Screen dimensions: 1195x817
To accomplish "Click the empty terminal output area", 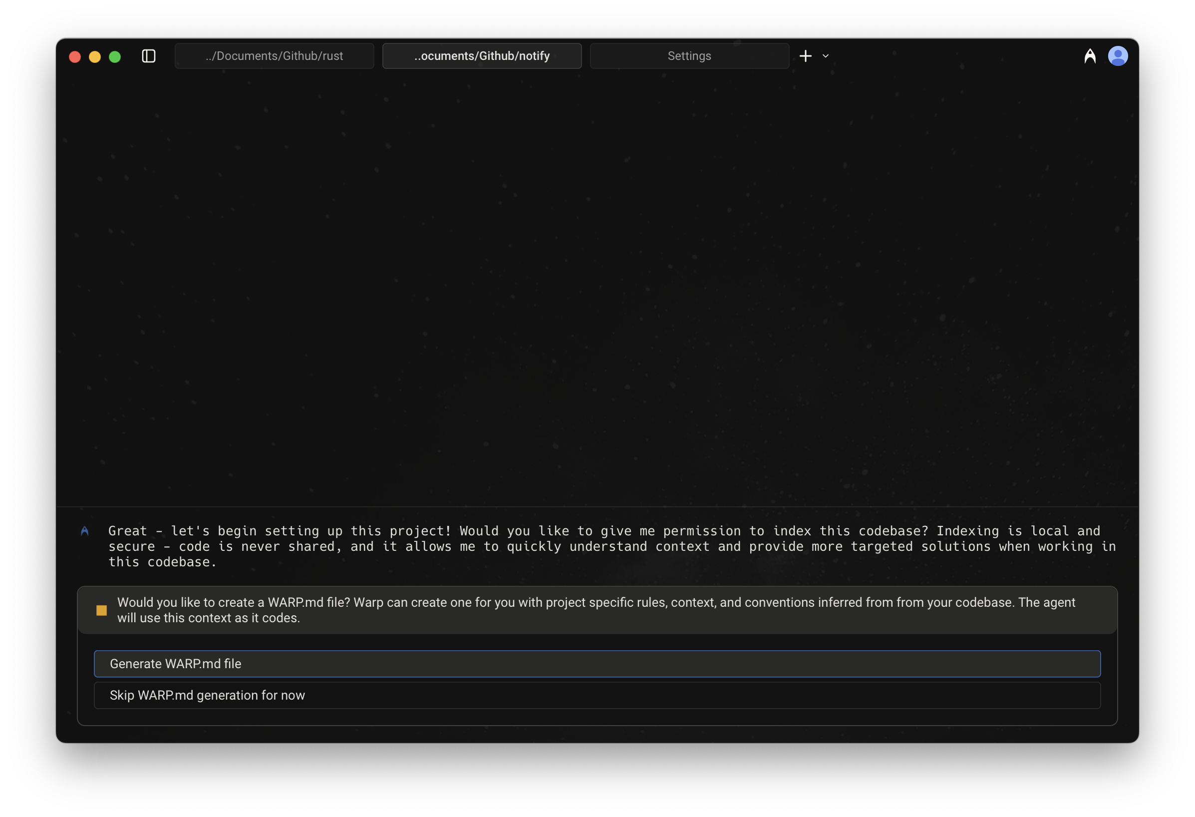I will tap(597, 288).
